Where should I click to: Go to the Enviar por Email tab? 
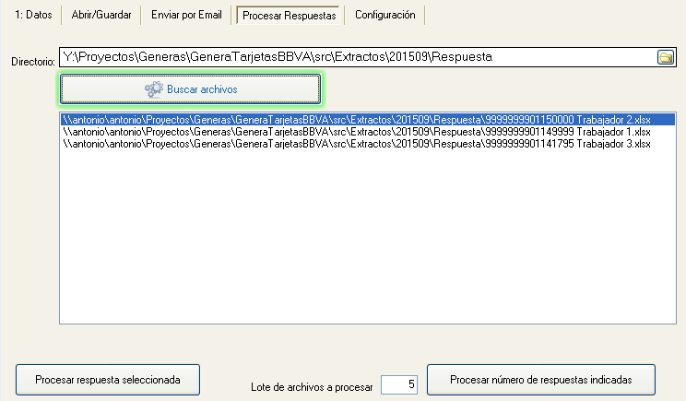click(x=186, y=15)
